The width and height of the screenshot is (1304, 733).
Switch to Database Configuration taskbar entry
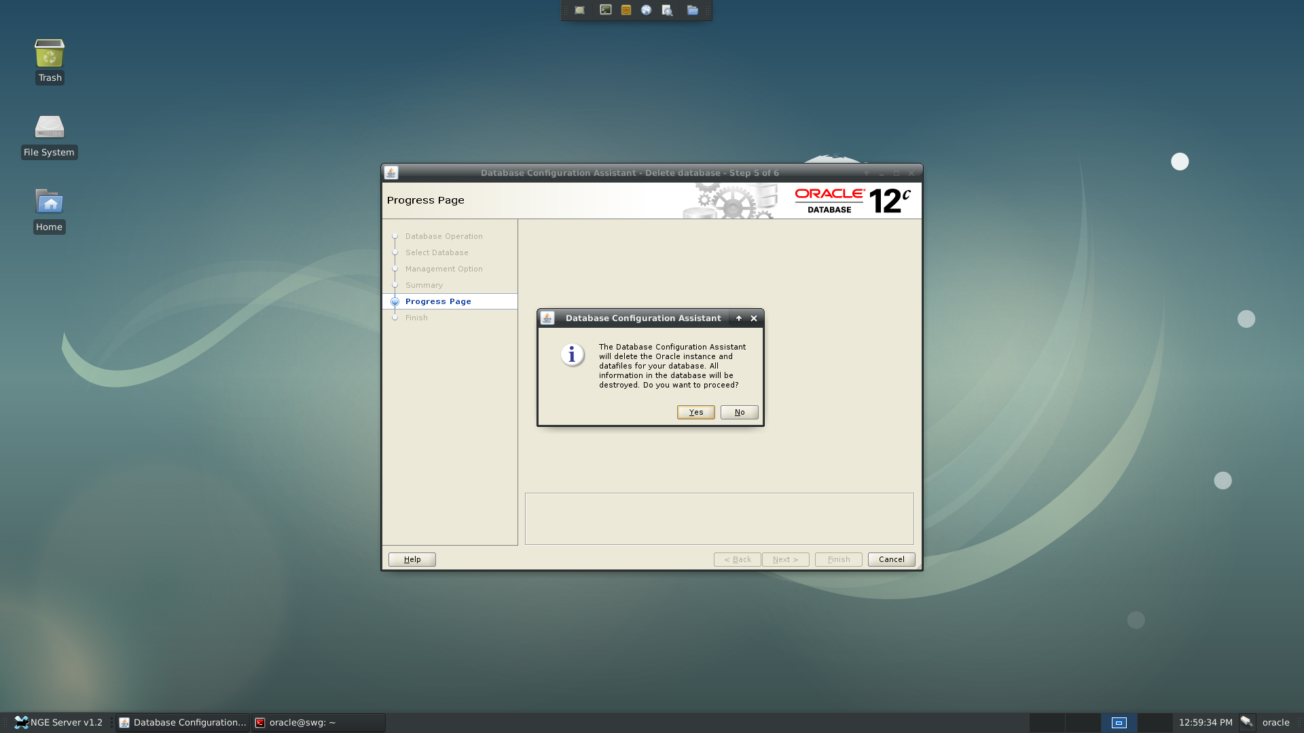pos(183,722)
